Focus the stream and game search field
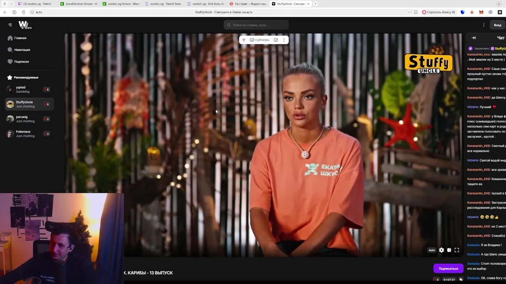 click(x=256, y=25)
